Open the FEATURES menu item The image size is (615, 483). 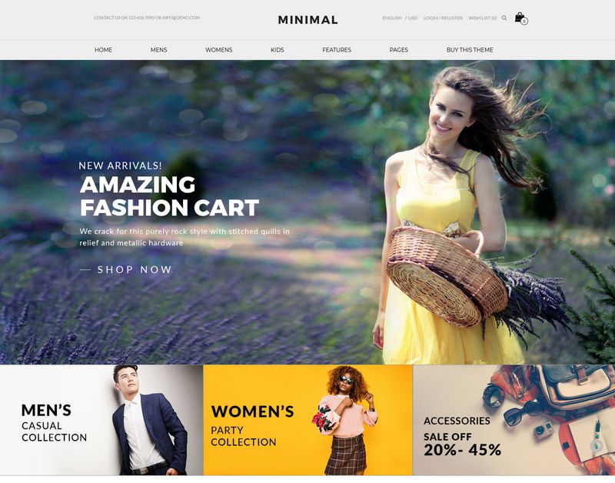337,50
